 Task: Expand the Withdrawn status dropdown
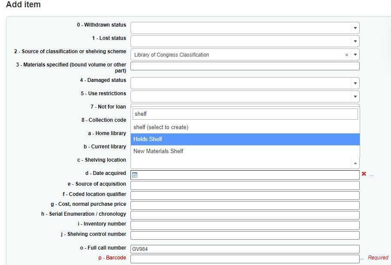(355, 28)
